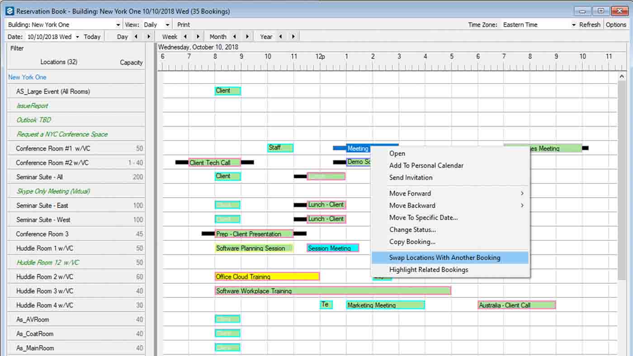Screen dimensions: 633x356
Task: Advance to next week with arrow
Action: (198, 37)
